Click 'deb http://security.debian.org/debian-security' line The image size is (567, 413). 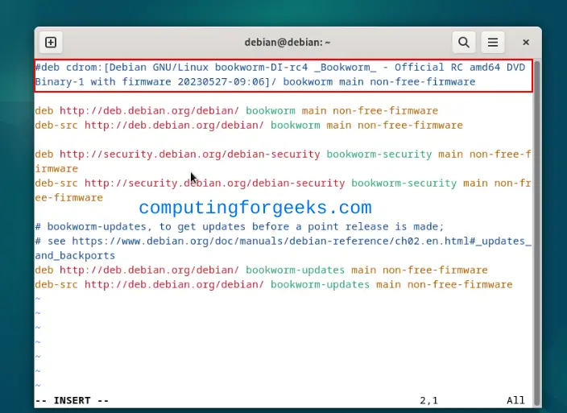click(x=283, y=155)
